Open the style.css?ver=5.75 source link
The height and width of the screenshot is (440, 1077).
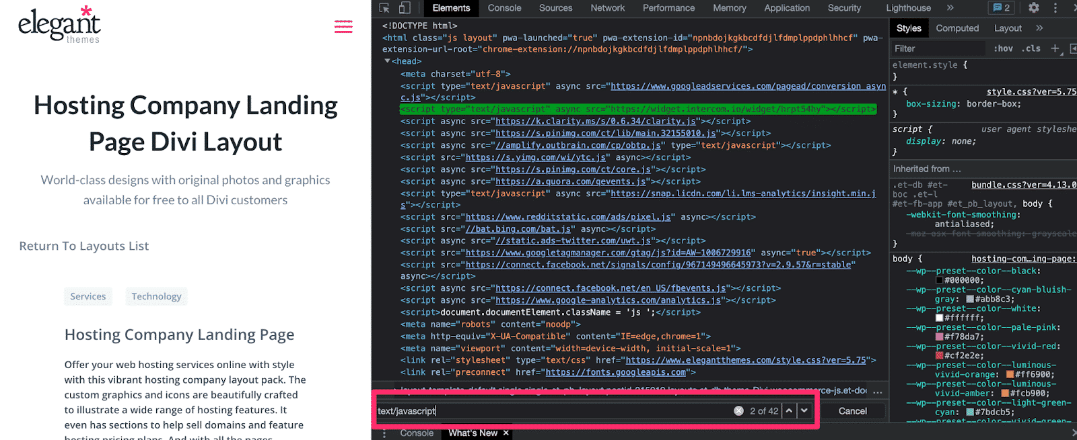(1031, 92)
